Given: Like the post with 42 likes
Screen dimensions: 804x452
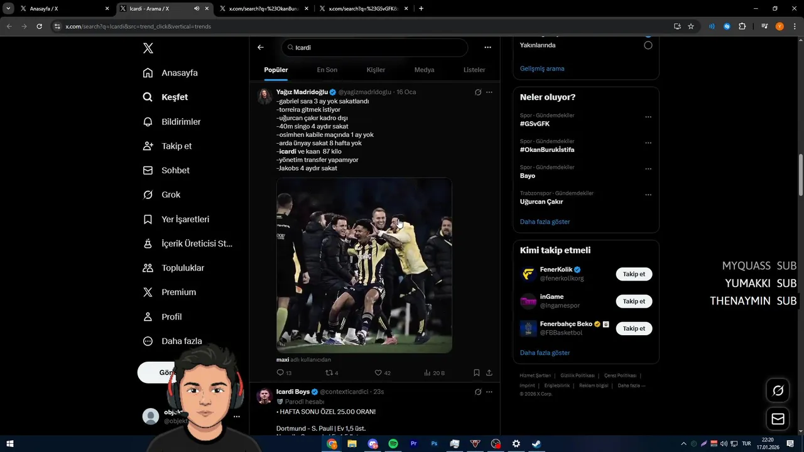Looking at the screenshot, I should point(383,373).
